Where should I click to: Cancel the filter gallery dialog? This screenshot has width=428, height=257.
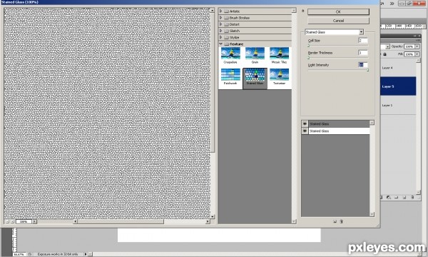(x=338, y=21)
